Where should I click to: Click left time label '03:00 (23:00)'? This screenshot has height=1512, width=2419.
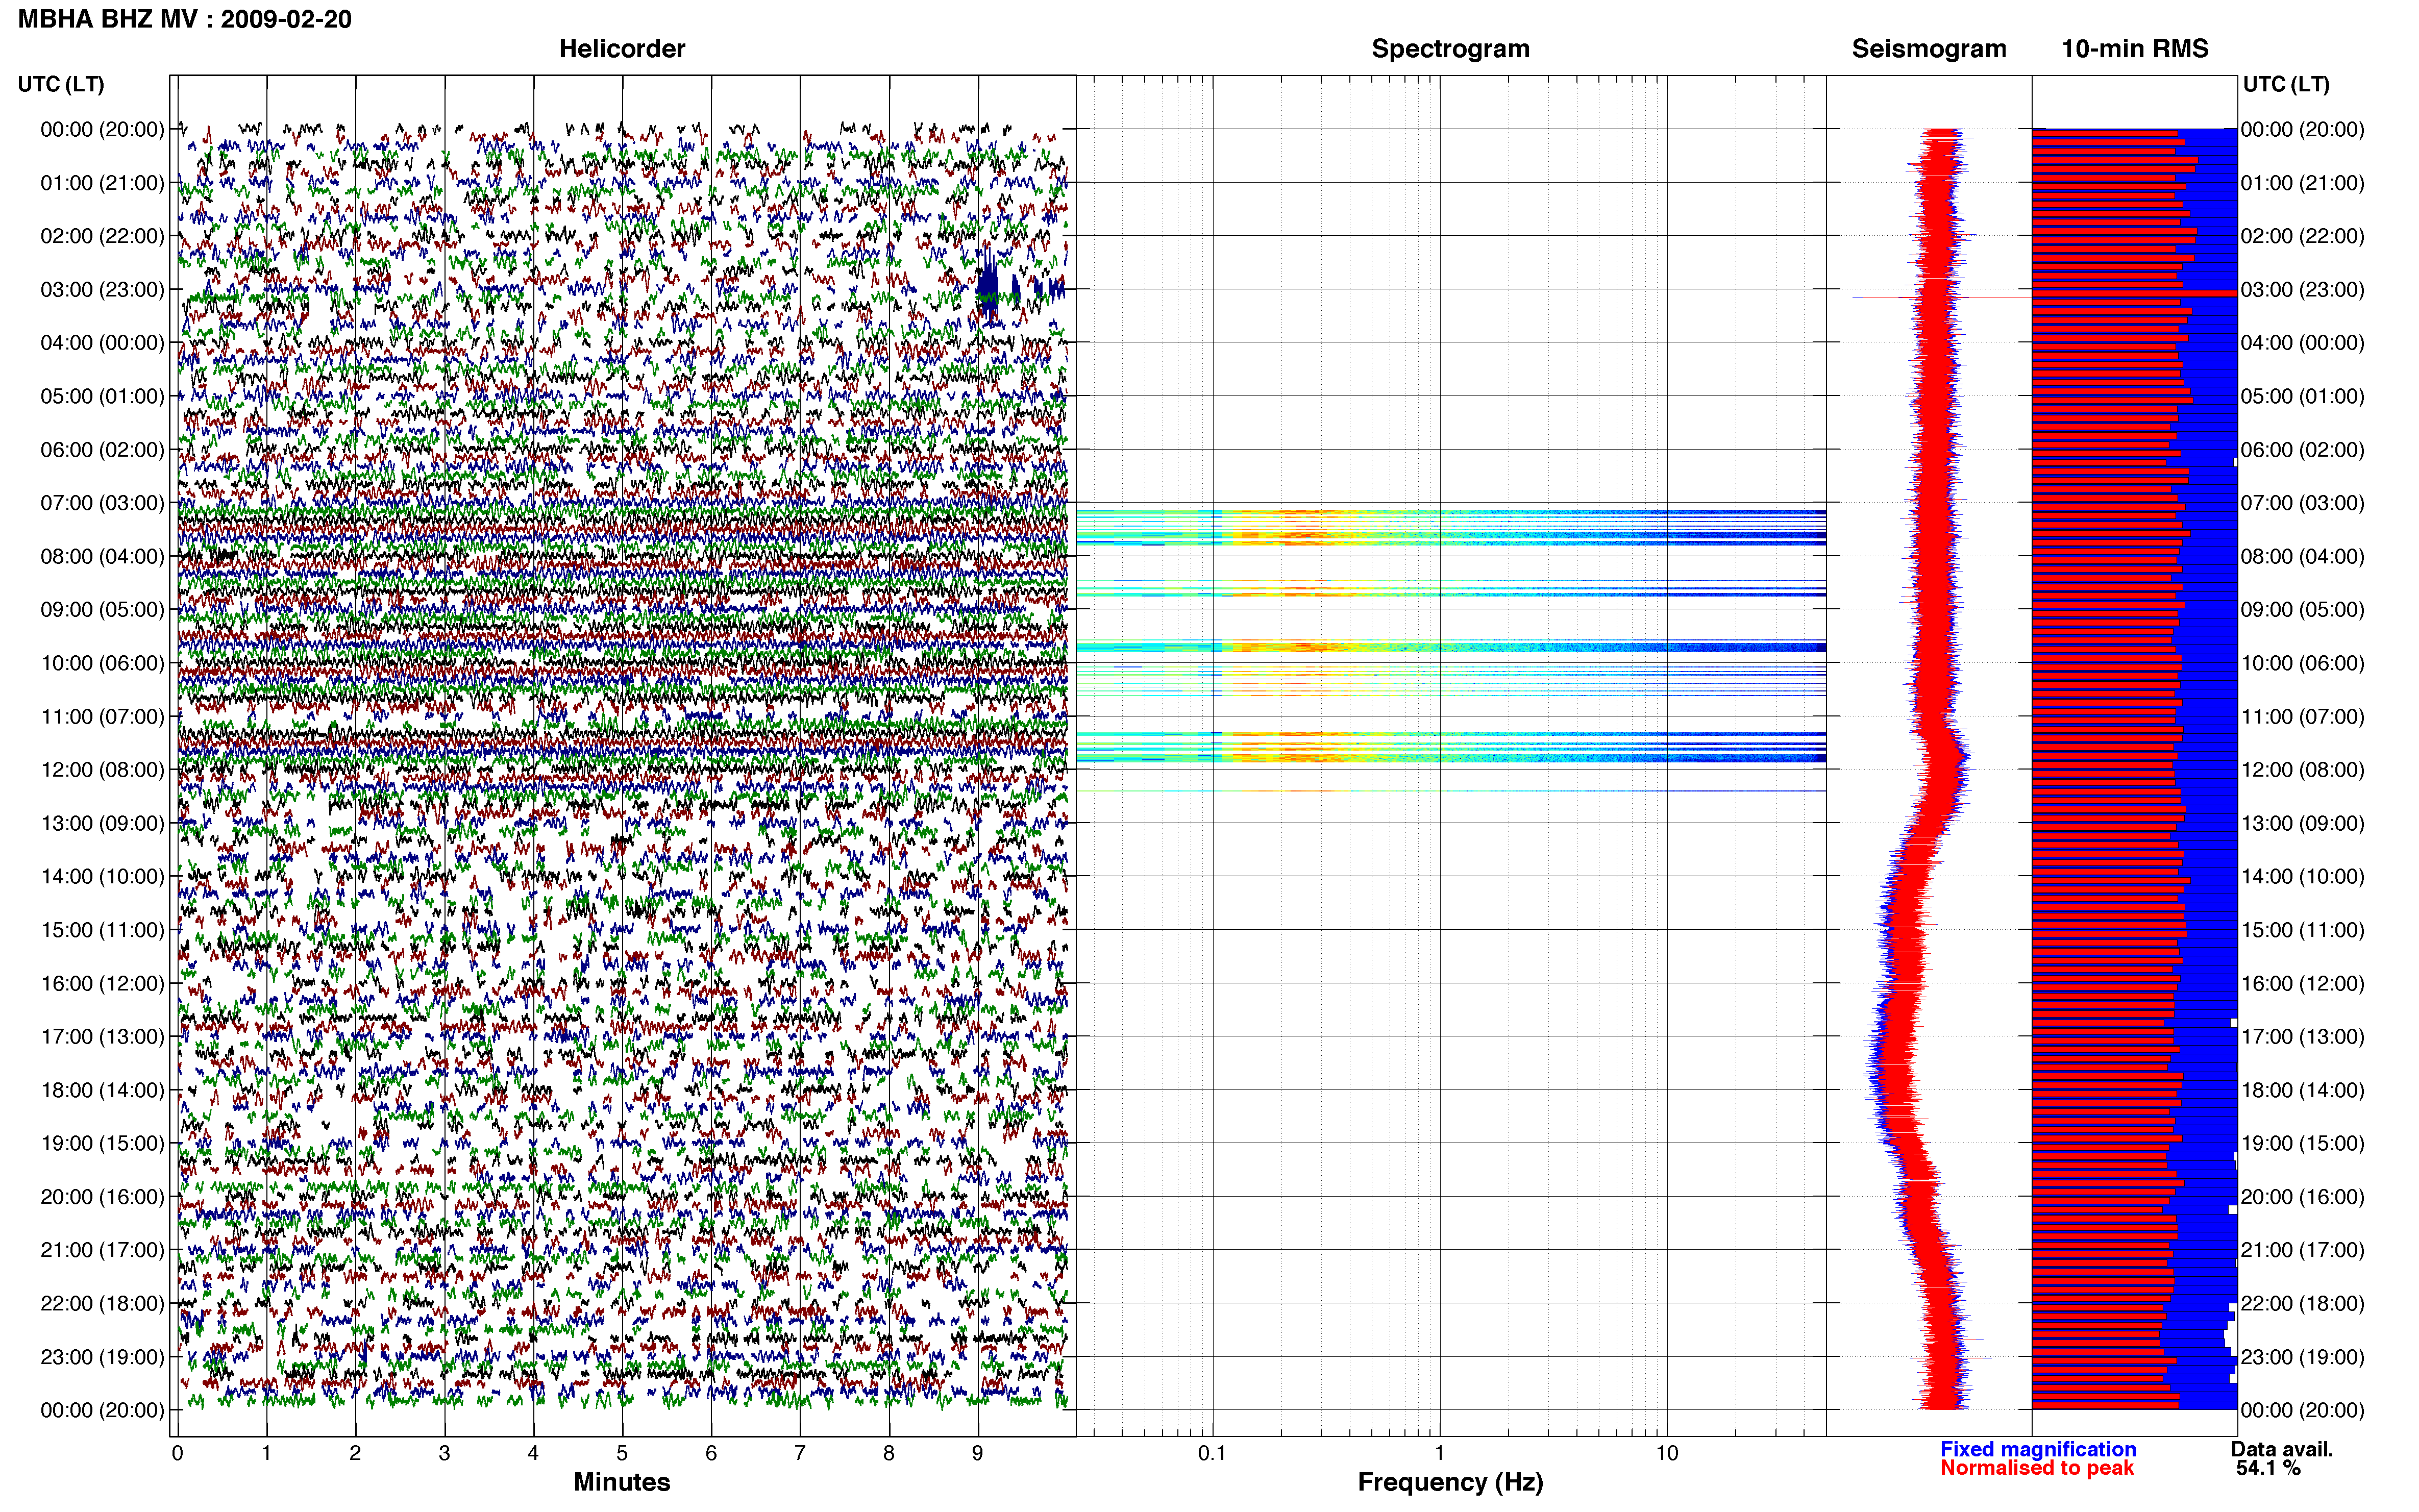click(102, 290)
